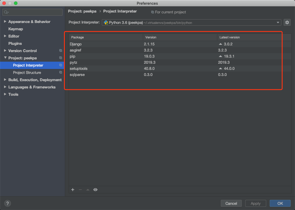Click the help question mark button
The height and width of the screenshot is (210, 295).
tap(8, 203)
